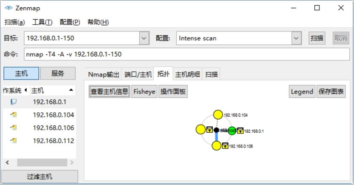354x185 pixels.
Task: Click the 取消 cancel button
Action: coord(341,38)
